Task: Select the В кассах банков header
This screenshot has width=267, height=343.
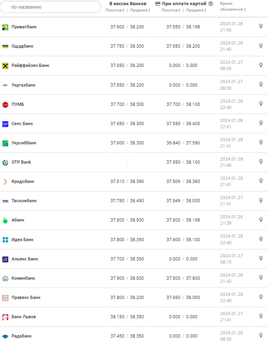Action: tap(128, 4)
